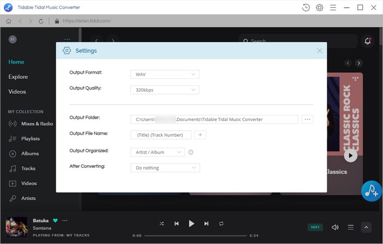The width and height of the screenshot is (383, 244).
Task: Open Batuka album art thumbnail
Action: (16, 227)
